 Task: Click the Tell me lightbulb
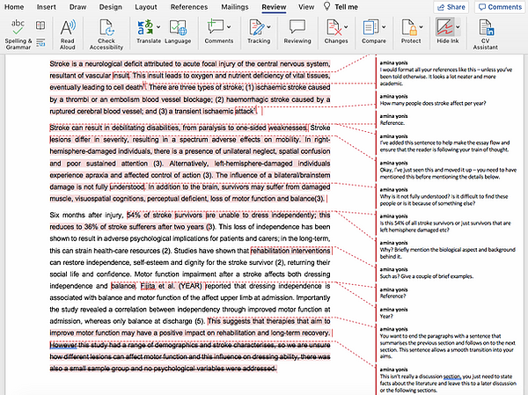click(326, 6)
